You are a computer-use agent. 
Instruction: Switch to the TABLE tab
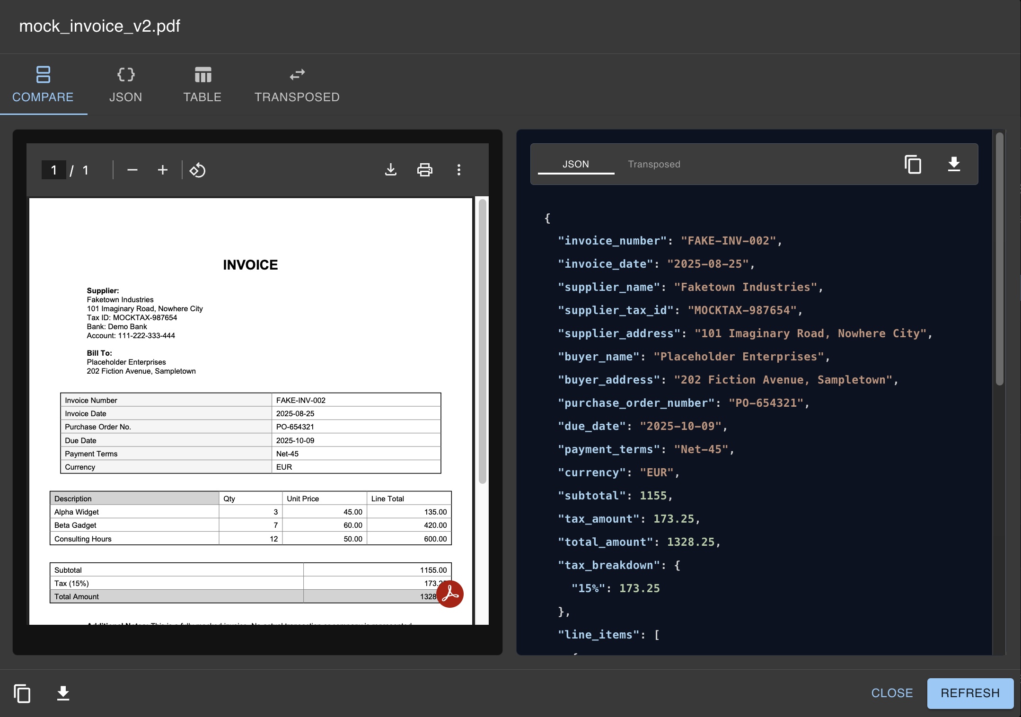[x=202, y=85]
